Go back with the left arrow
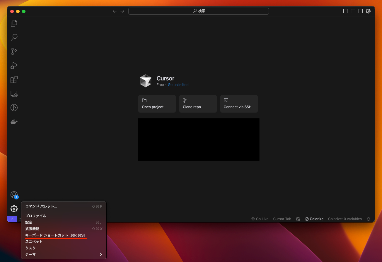The image size is (382, 262). [x=115, y=11]
